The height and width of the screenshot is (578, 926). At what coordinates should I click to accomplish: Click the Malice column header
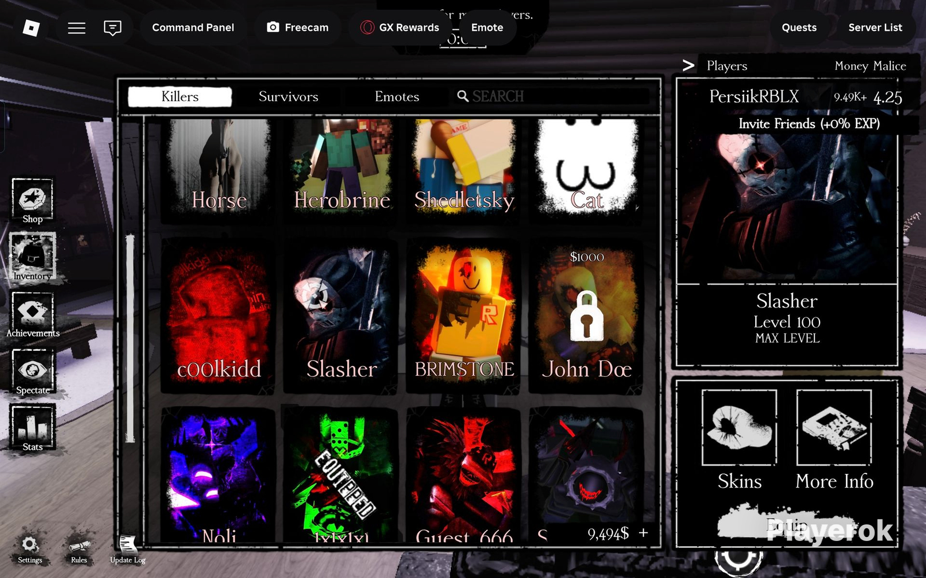point(890,66)
